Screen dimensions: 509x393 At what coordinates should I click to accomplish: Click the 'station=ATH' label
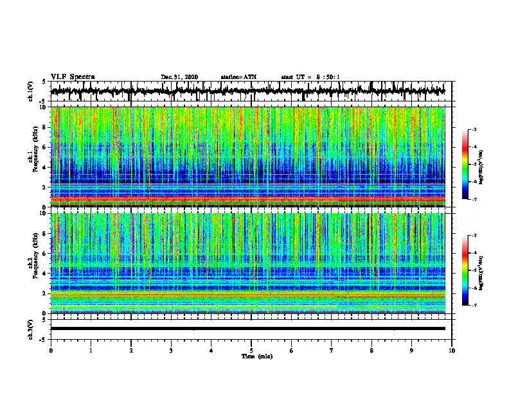(x=238, y=77)
